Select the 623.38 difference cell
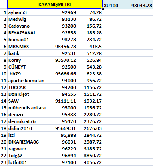 pyautogui.click(x=90, y=74)
